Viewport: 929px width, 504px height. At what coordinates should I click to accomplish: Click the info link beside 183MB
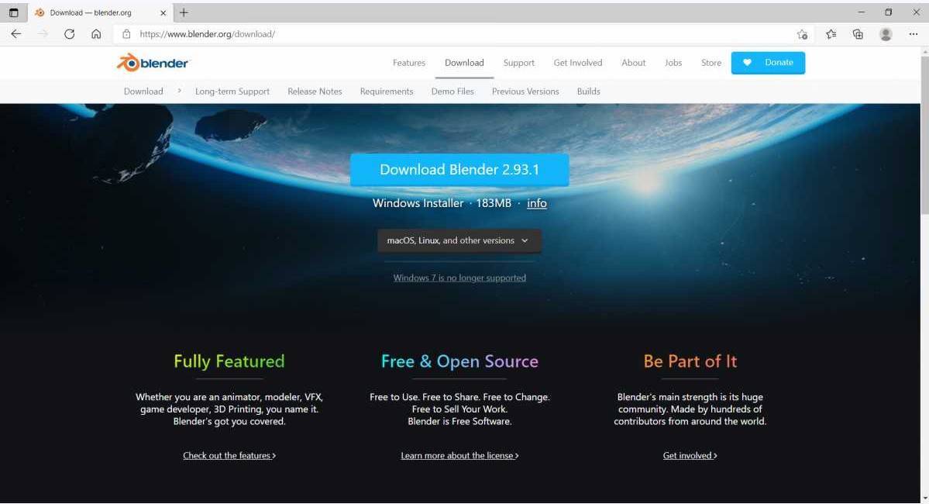click(537, 203)
